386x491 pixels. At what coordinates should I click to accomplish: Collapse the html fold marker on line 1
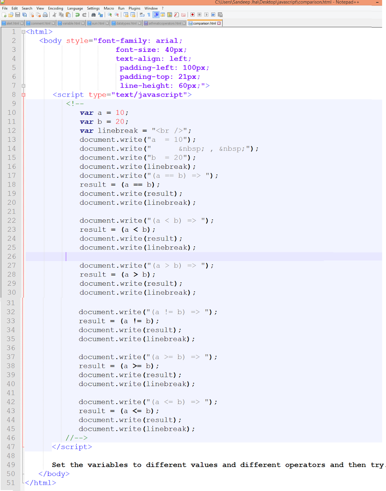23,32
